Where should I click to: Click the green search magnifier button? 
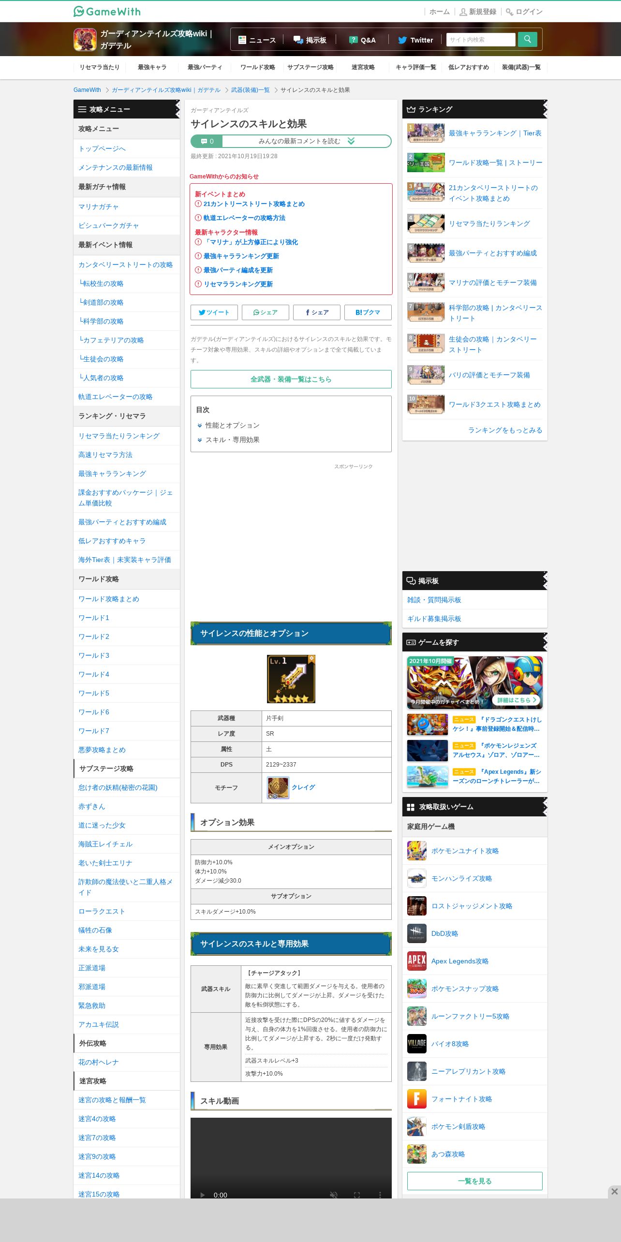coord(528,40)
